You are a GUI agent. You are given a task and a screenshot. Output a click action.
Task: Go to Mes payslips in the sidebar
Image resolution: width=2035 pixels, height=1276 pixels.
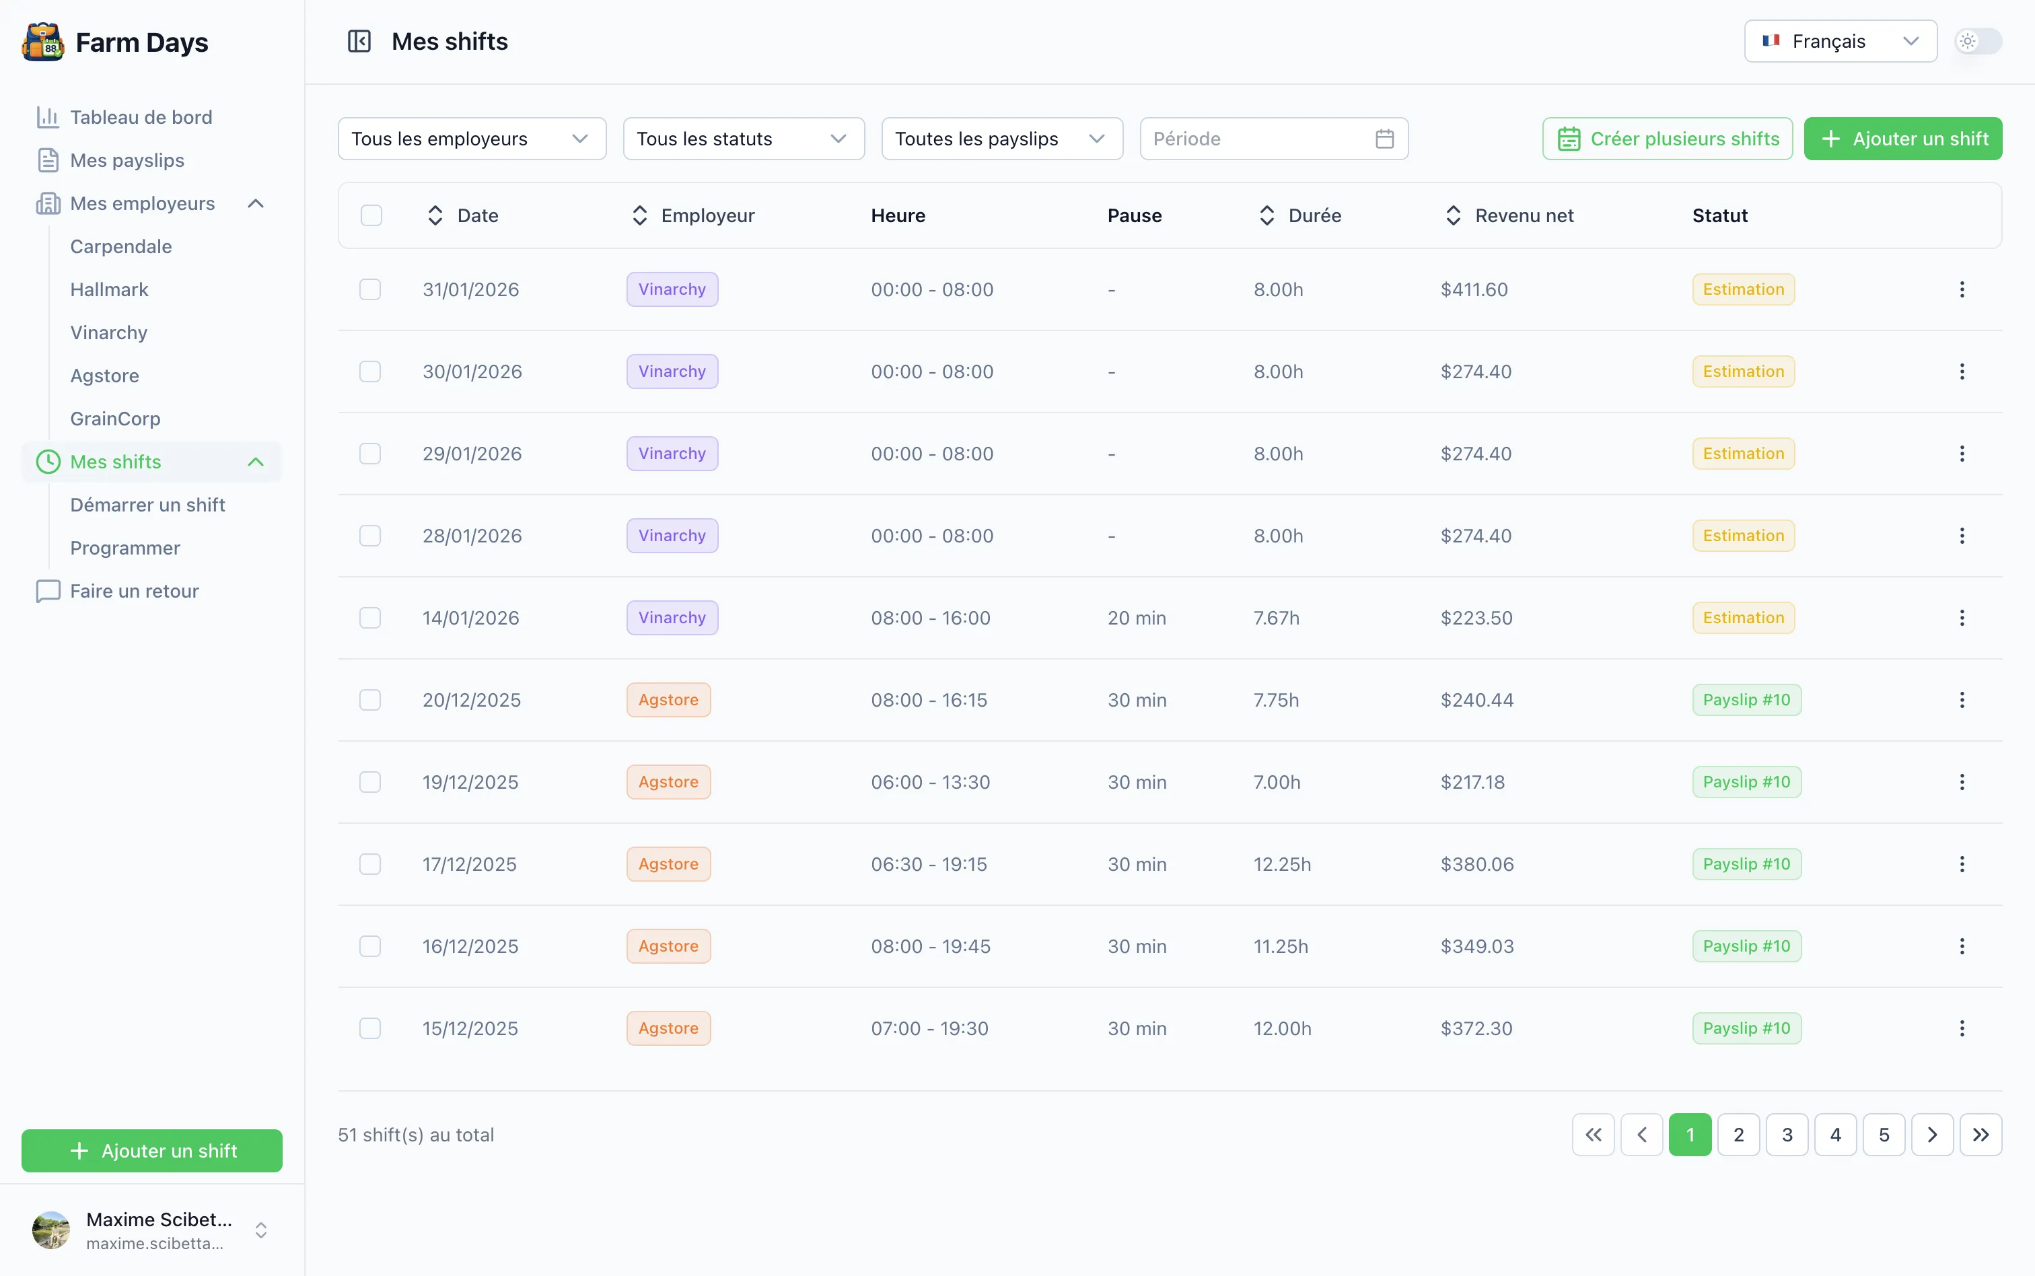127,160
